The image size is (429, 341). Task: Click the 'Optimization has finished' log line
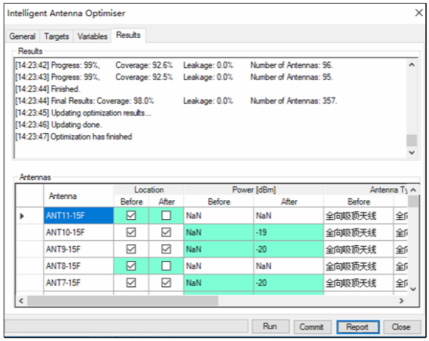click(x=74, y=136)
